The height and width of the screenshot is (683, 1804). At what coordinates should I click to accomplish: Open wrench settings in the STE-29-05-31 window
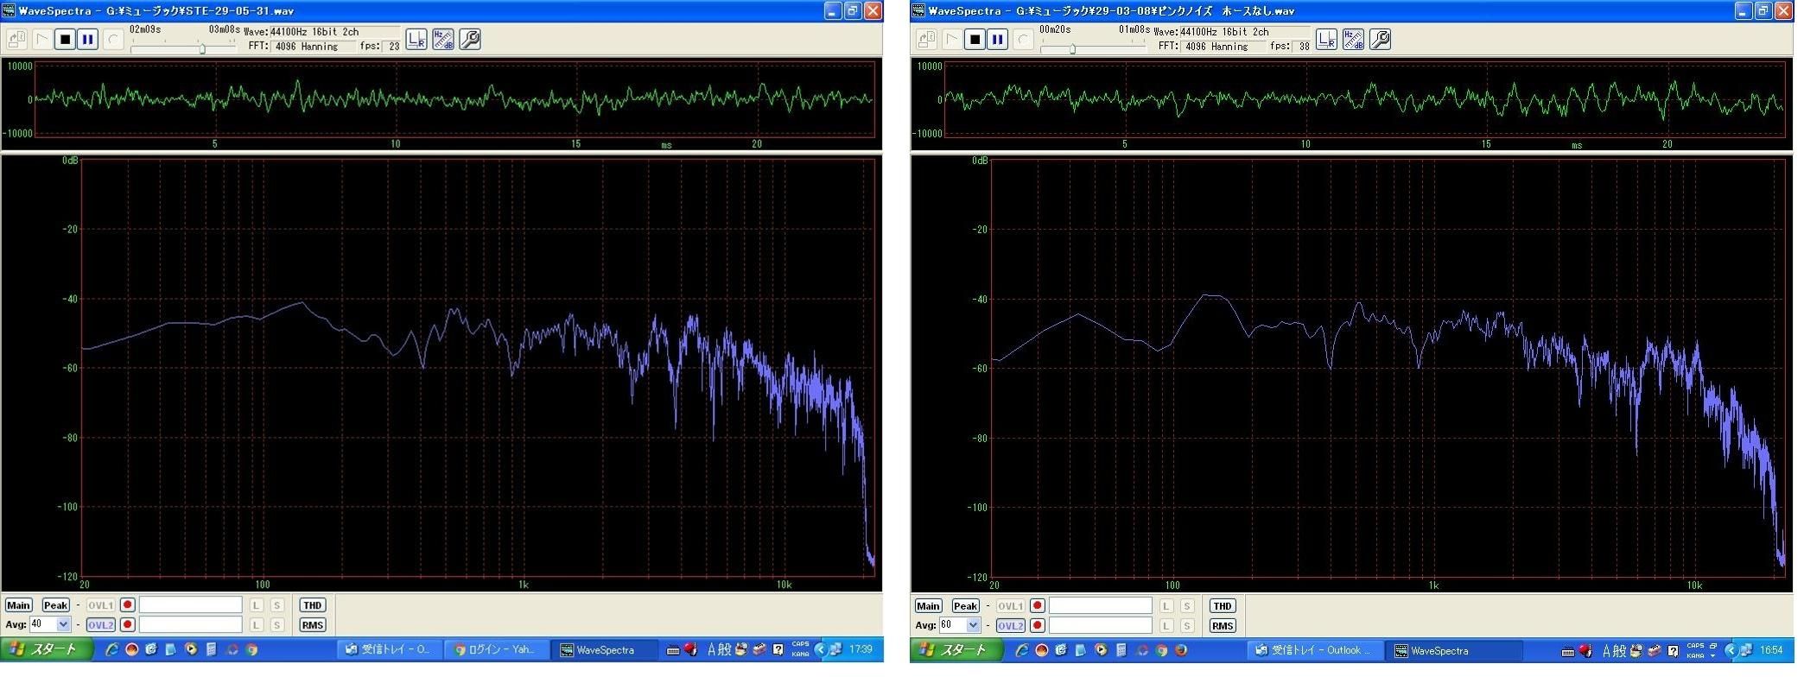470,39
